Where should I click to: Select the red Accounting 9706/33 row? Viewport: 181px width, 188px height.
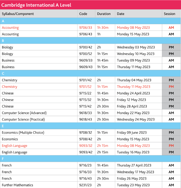click(x=90, y=27)
